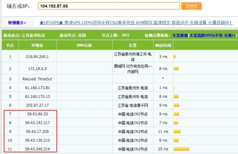Open the 天玺数据 sponsor link

[x=180, y=36]
